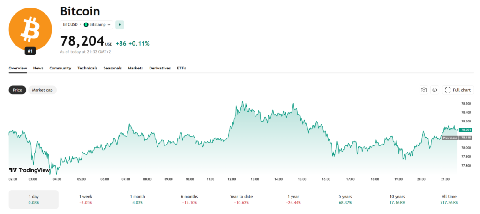Click the 21:00 time axis label

(445, 179)
